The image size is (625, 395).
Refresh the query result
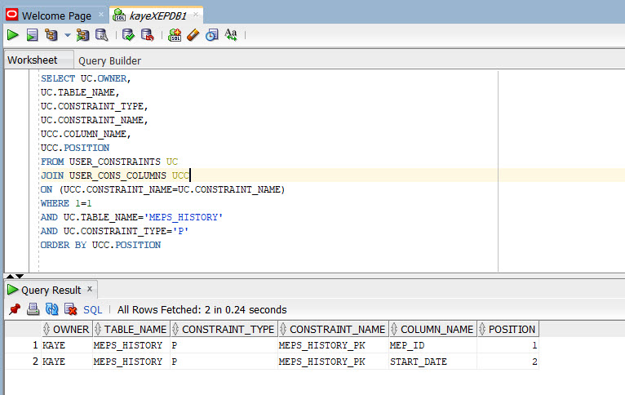(x=52, y=309)
